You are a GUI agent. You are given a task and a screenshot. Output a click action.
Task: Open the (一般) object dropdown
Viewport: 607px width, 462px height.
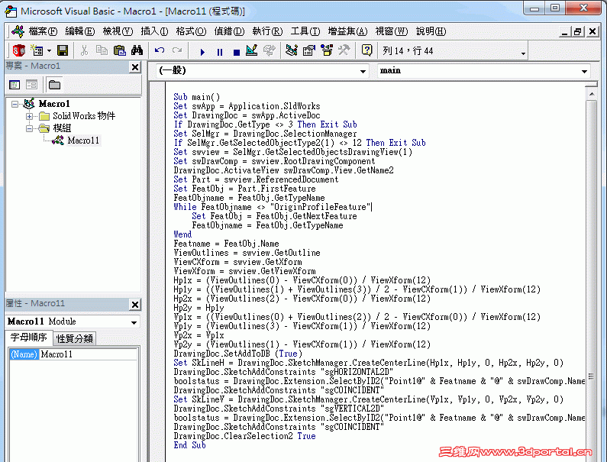coord(363,71)
